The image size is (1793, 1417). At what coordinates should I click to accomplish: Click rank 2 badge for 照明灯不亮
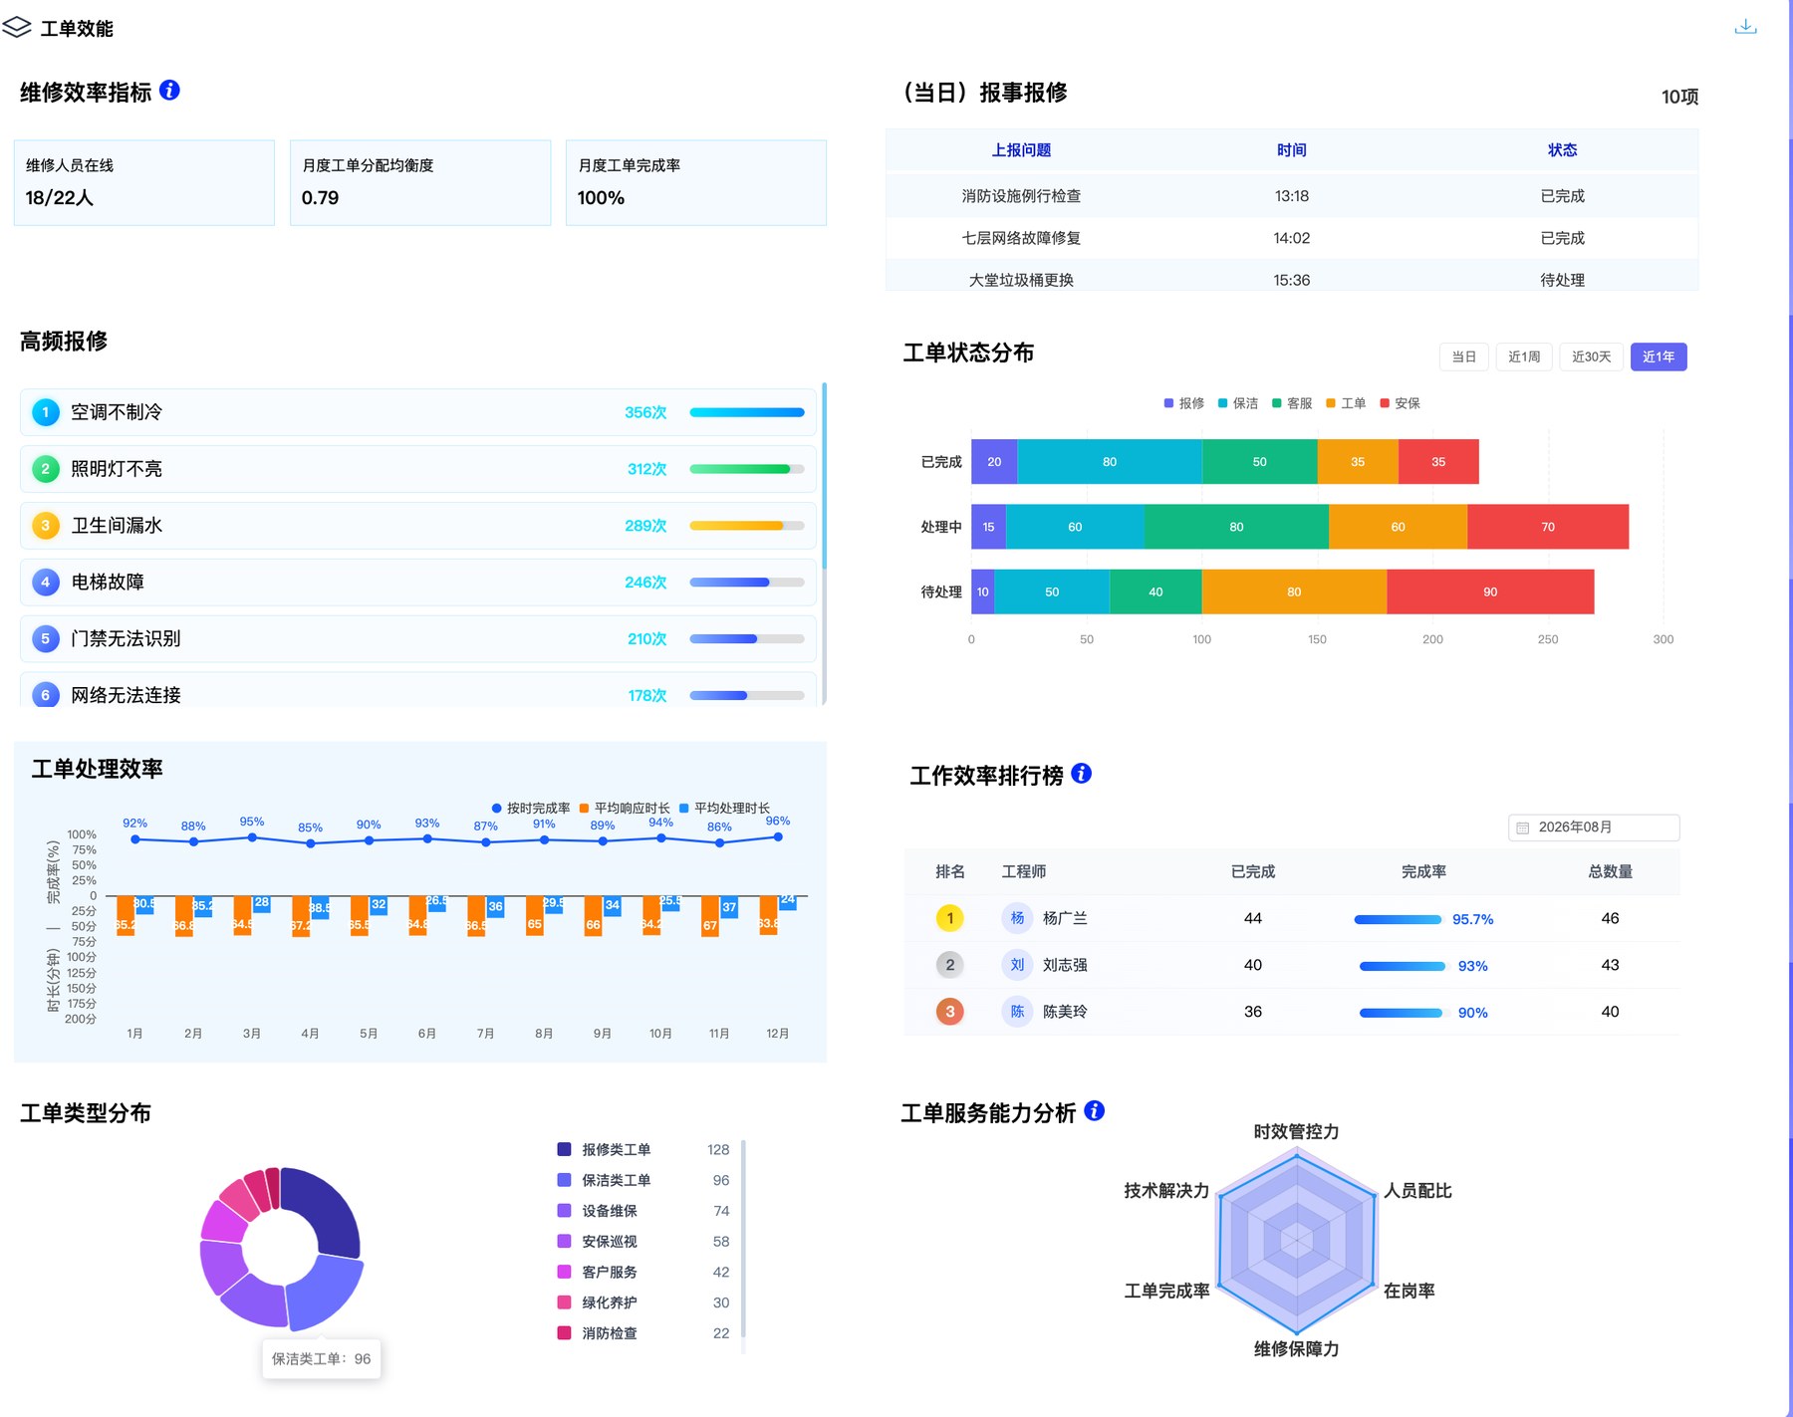45,469
